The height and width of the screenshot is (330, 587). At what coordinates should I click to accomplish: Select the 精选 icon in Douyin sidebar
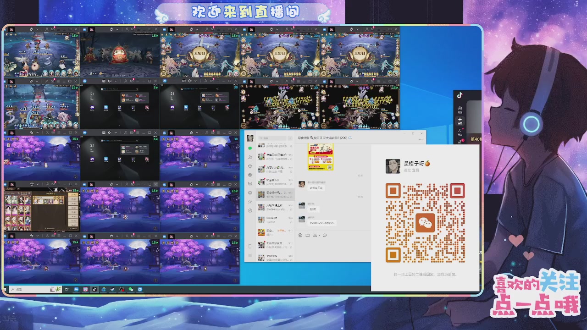pos(460,110)
